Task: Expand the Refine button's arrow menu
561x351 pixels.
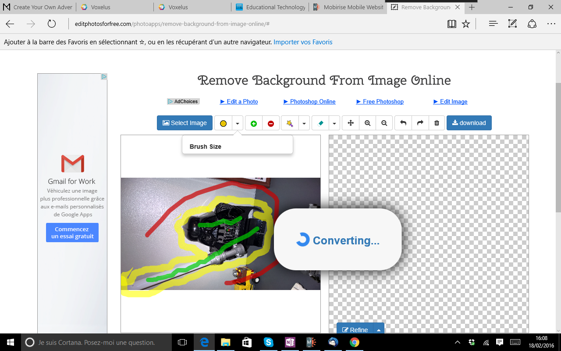Action: click(379, 330)
